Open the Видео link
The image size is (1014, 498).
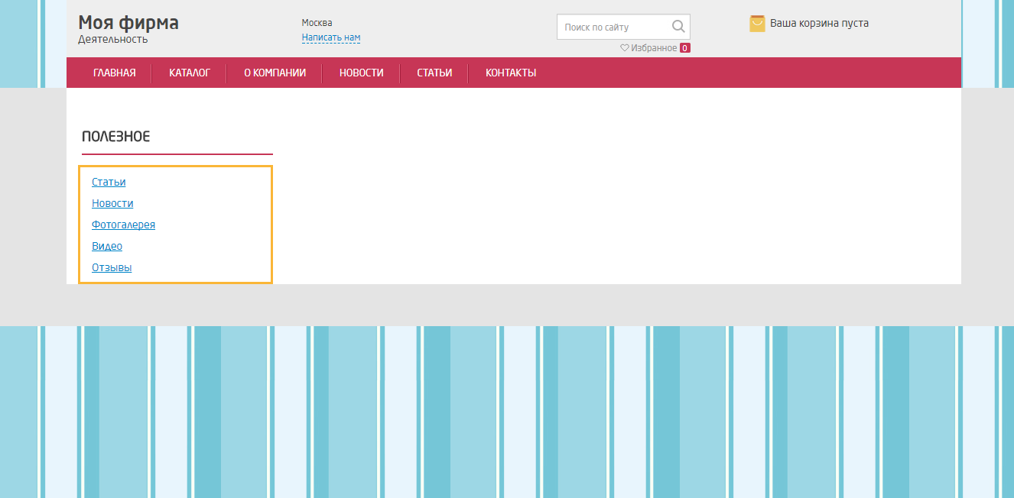pos(107,246)
